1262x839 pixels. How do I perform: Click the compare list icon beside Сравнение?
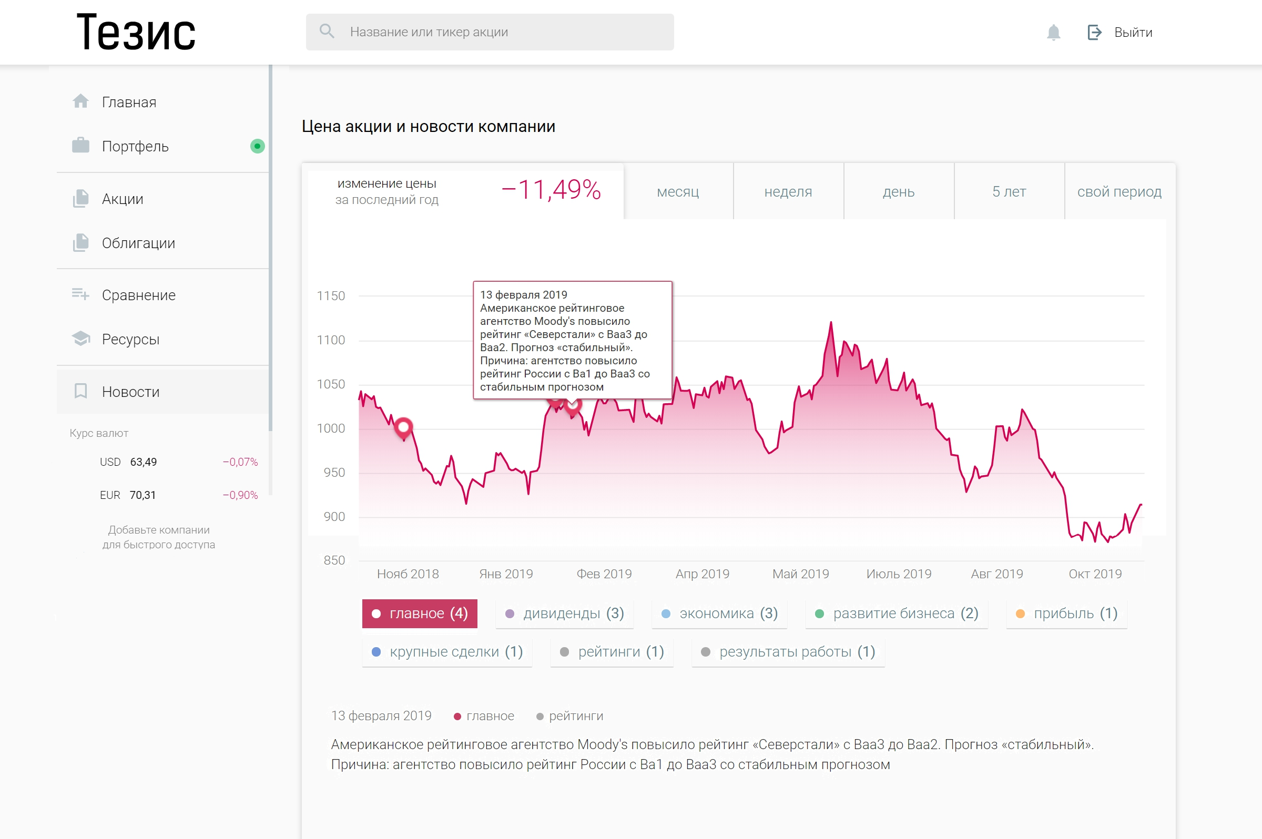tap(80, 294)
